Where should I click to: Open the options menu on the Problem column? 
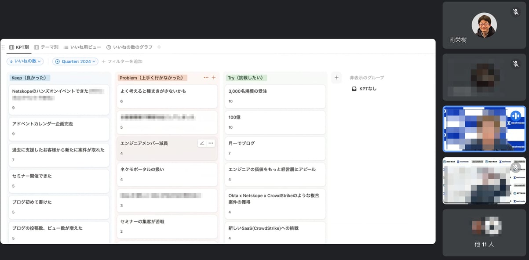[206, 77]
